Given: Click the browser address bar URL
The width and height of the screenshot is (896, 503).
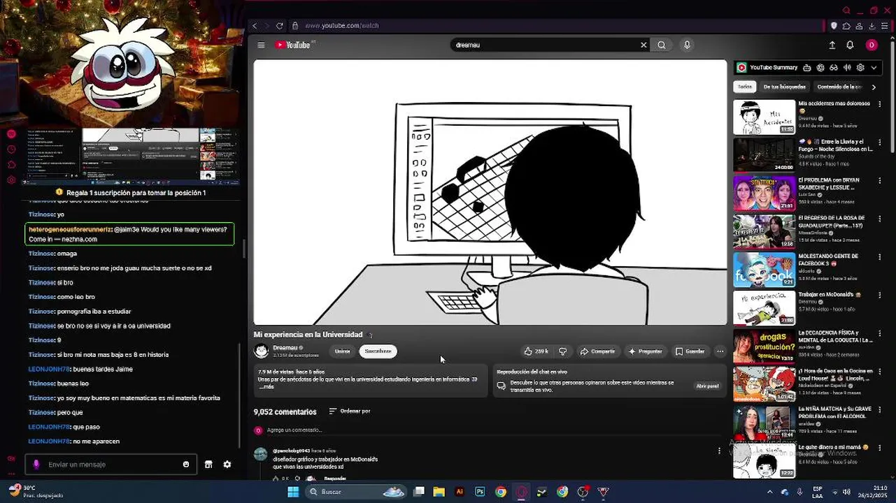Looking at the screenshot, I should (x=342, y=26).
